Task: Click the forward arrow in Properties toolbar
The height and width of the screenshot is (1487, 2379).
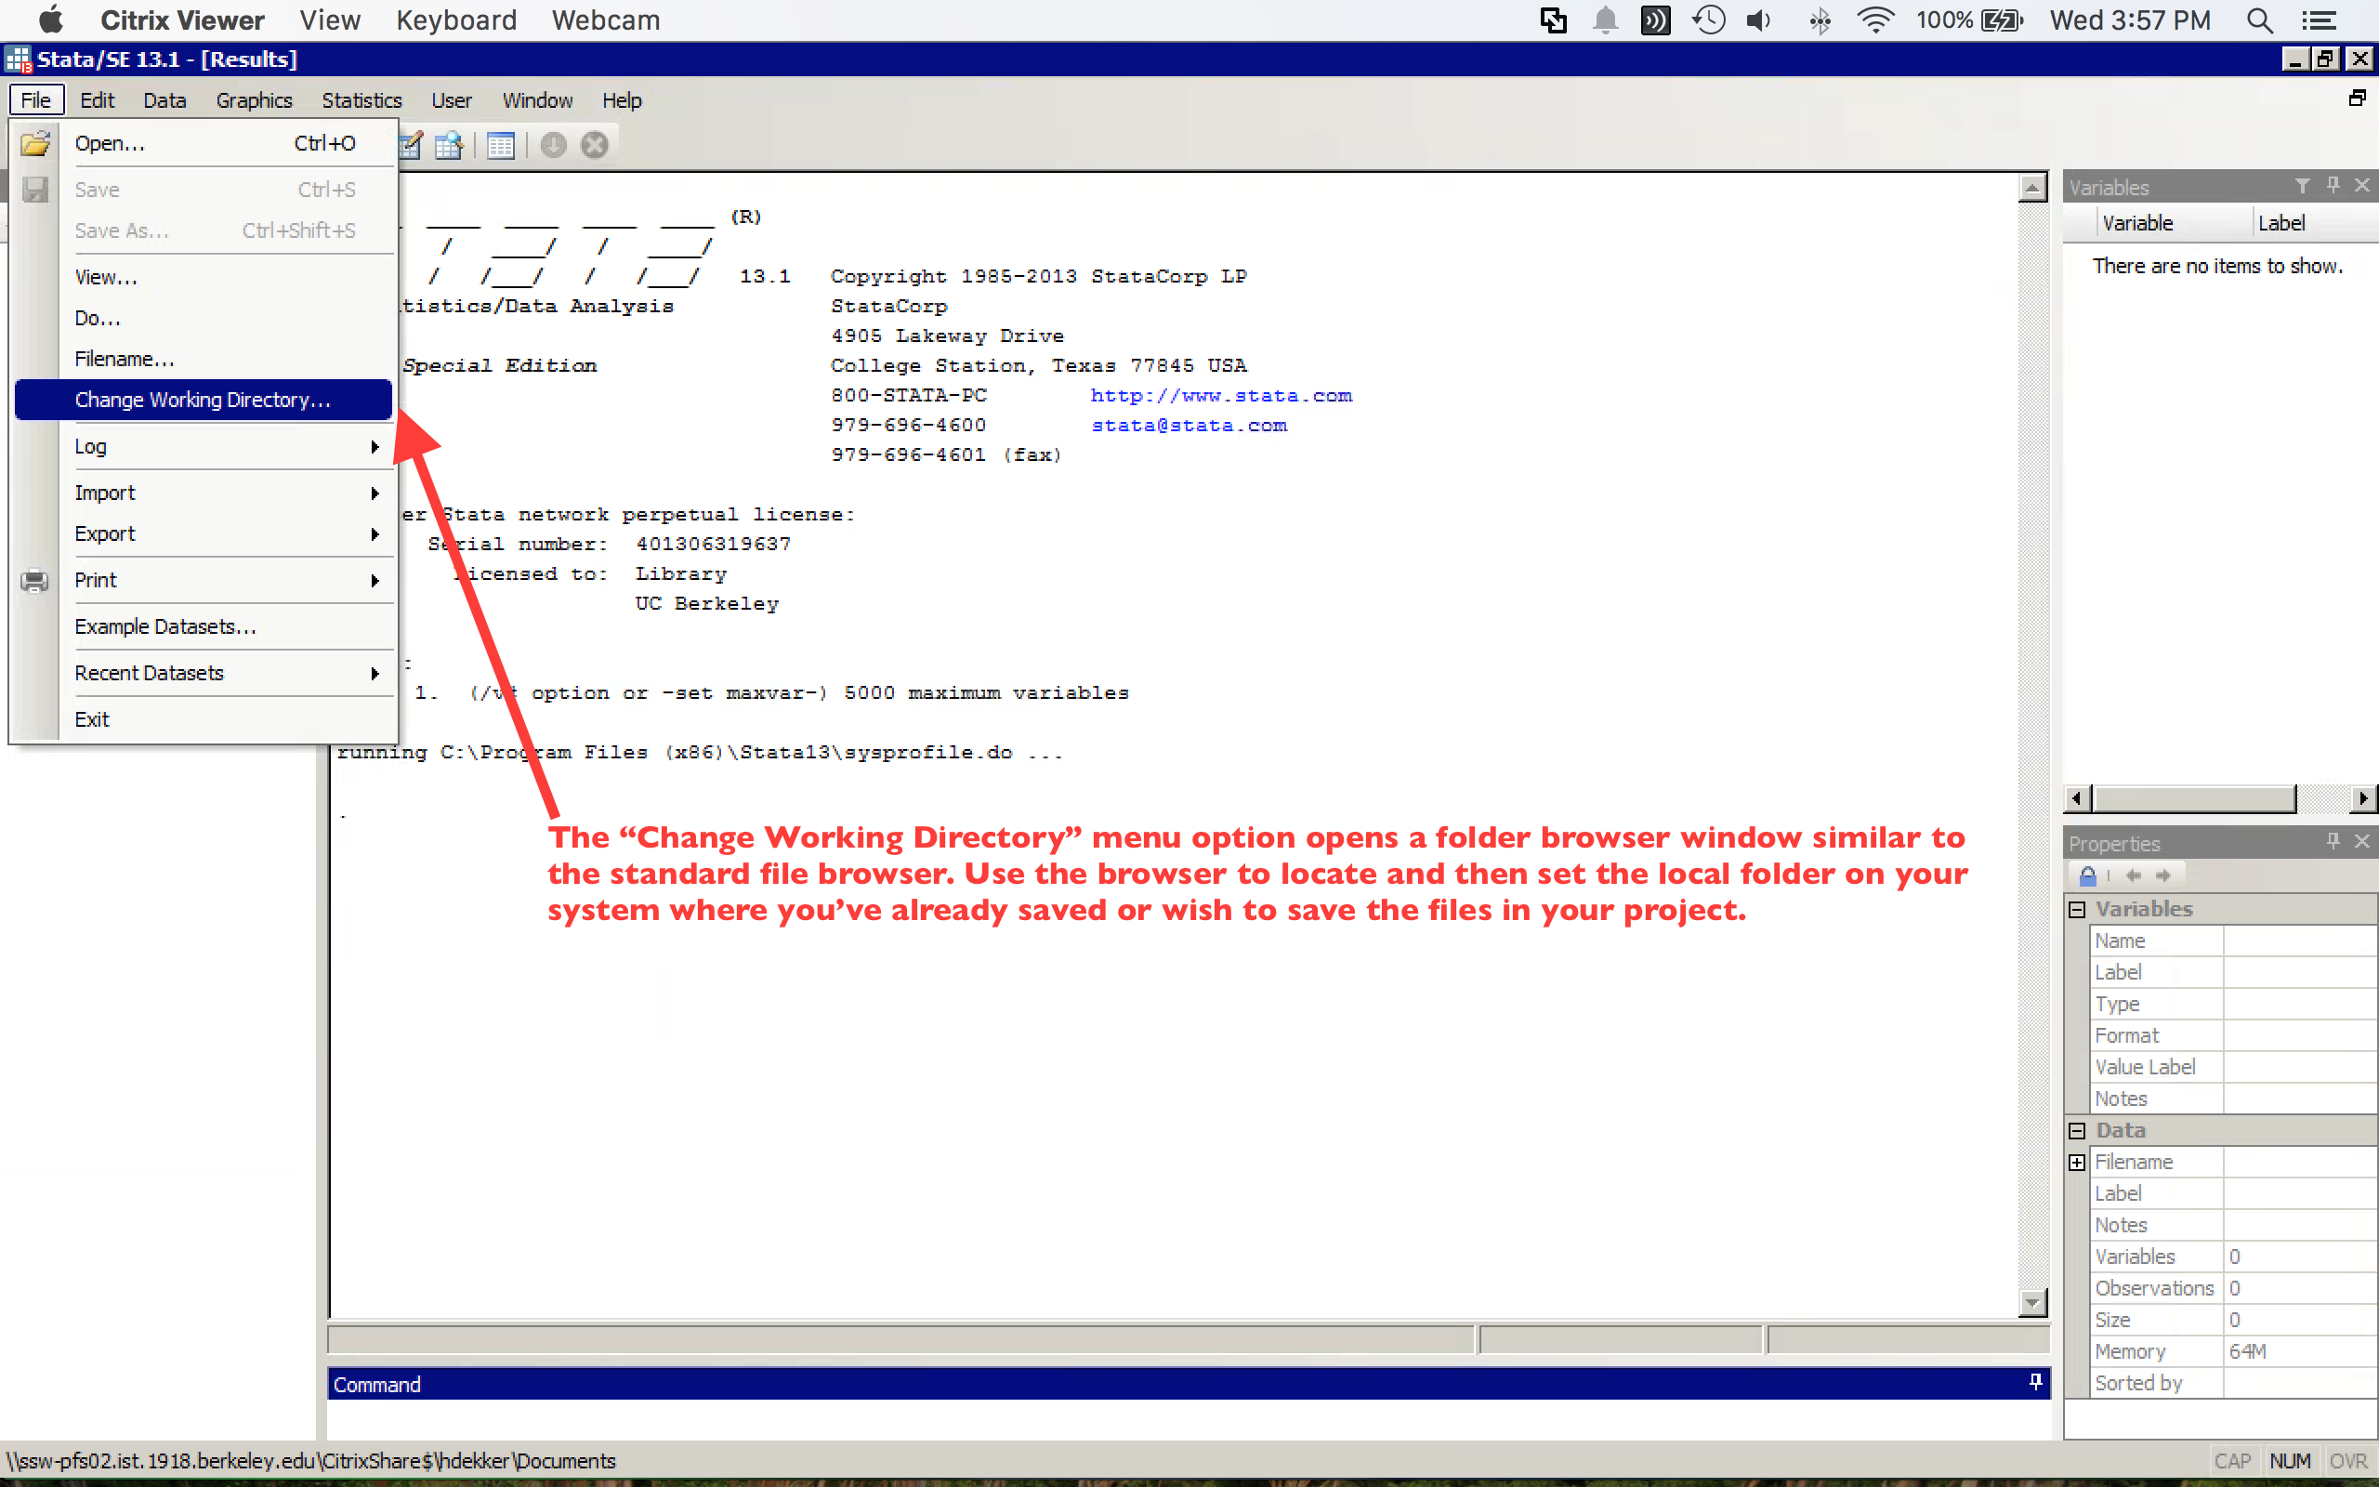Action: 2165,875
